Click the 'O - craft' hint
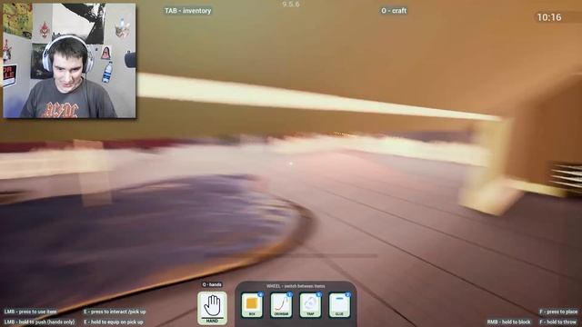Image resolution: width=582 pixels, height=327 pixels. pos(394,11)
